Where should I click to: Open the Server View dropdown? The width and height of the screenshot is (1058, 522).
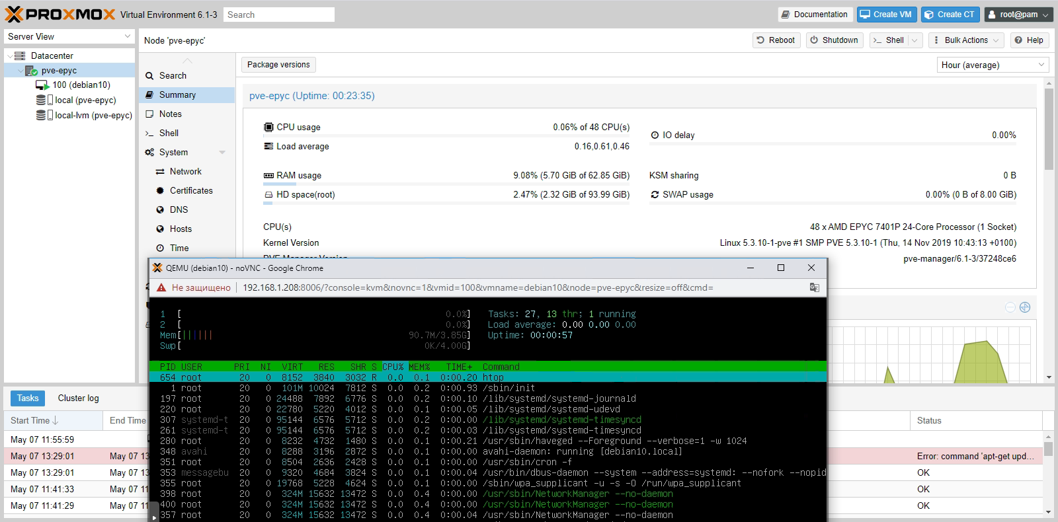pyautogui.click(x=69, y=36)
